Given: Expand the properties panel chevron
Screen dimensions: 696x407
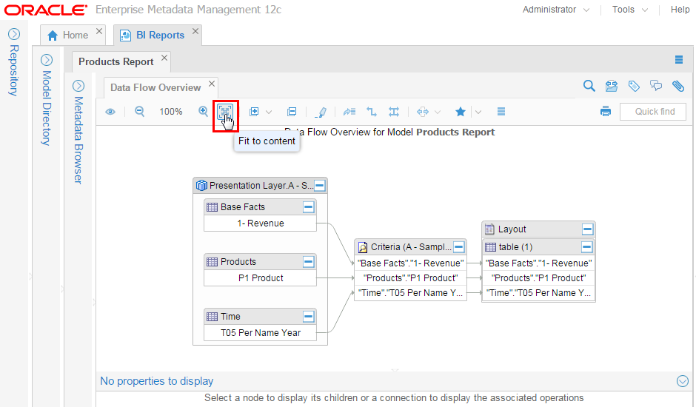Looking at the screenshot, I should point(683,381).
